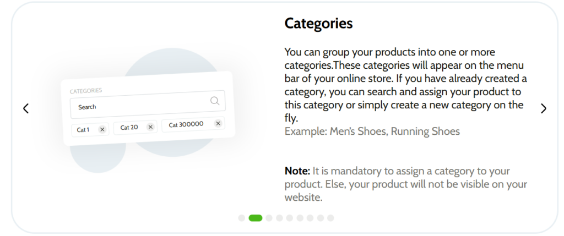
Task: Click the magnifier icon in the Search box
Action: pyautogui.click(x=215, y=101)
